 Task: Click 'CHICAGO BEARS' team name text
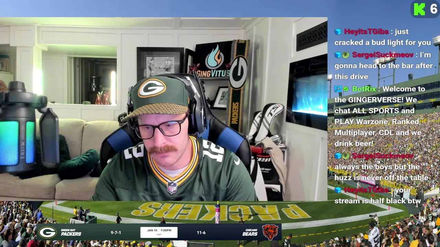[250, 233]
